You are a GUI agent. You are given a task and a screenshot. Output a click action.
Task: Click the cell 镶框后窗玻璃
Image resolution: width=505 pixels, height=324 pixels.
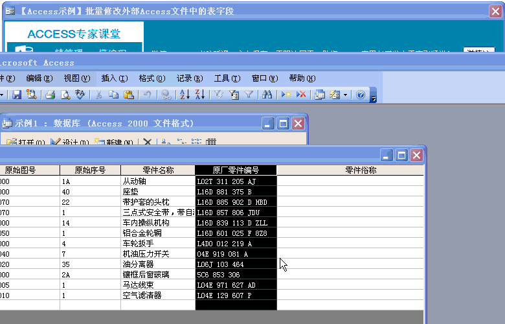point(158,275)
